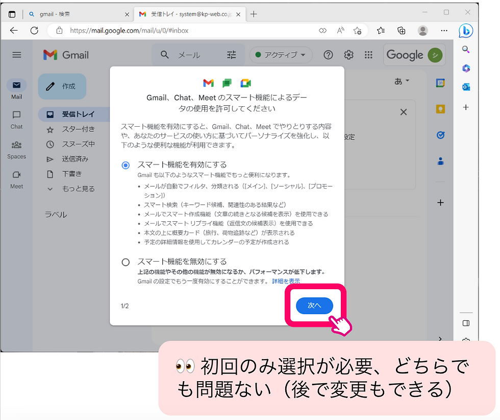This screenshot has width=500, height=420.
Task: Open Edge settings and more menu
Action: 444,31
